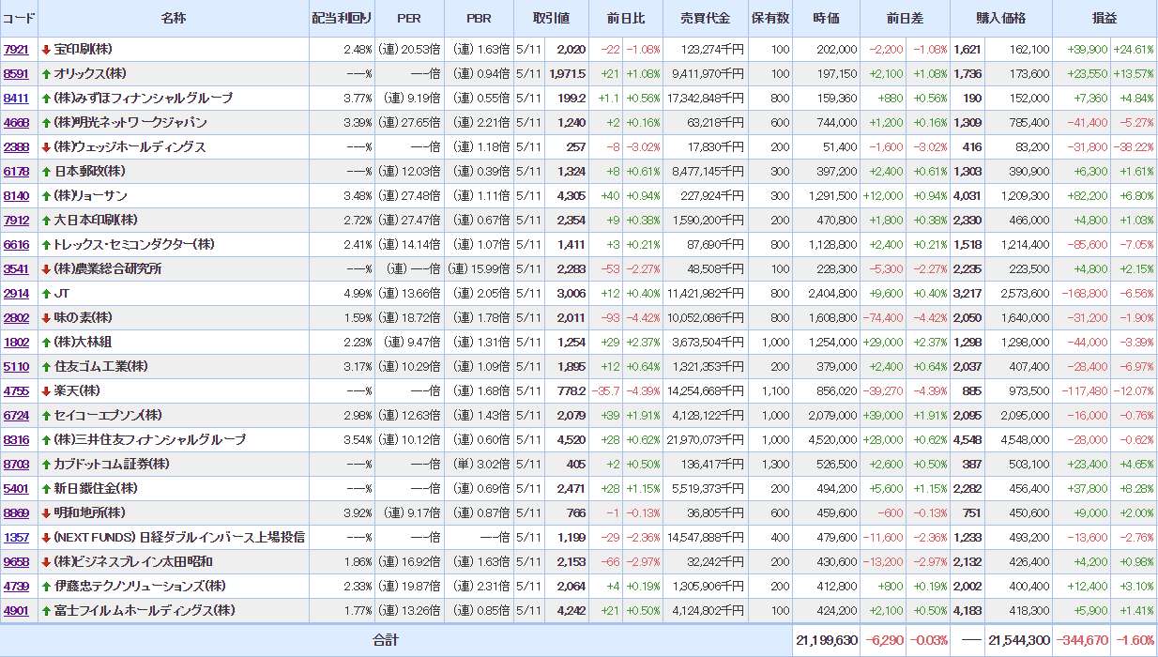This screenshot has height=657, width=1158.
Task: Click the red down arrow beside 宝印刷(株)
Action: pyautogui.click(x=45, y=49)
